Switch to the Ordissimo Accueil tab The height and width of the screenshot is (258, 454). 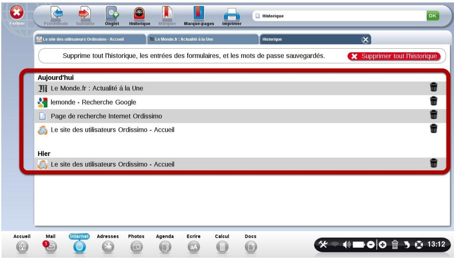coord(90,39)
